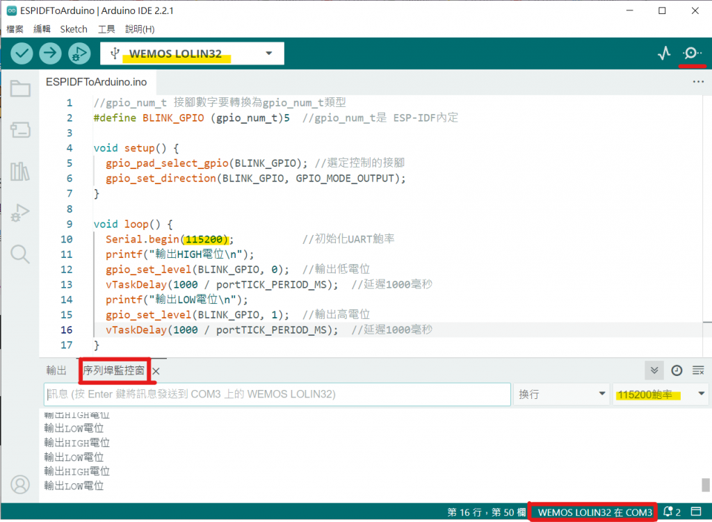Toggle the bottom panel icon in status bar
Screen dimensions: 712x522
695,512
